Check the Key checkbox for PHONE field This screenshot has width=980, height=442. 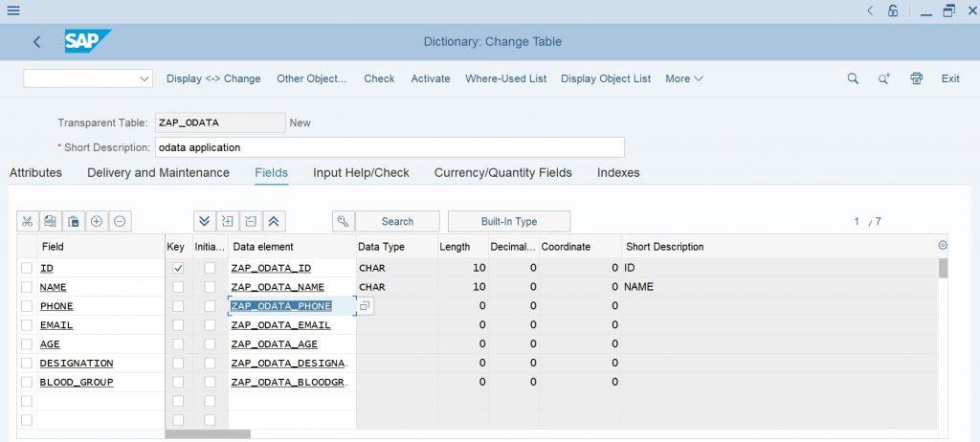[178, 306]
